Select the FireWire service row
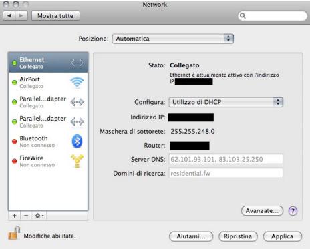 [x=48, y=161]
